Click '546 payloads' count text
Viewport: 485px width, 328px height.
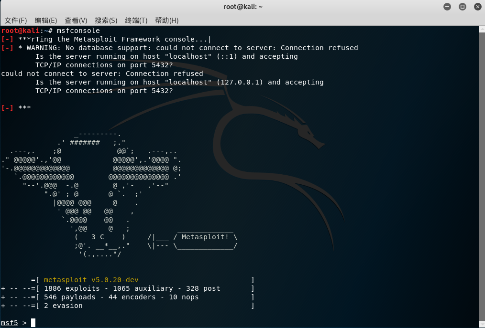click(x=70, y=297)
